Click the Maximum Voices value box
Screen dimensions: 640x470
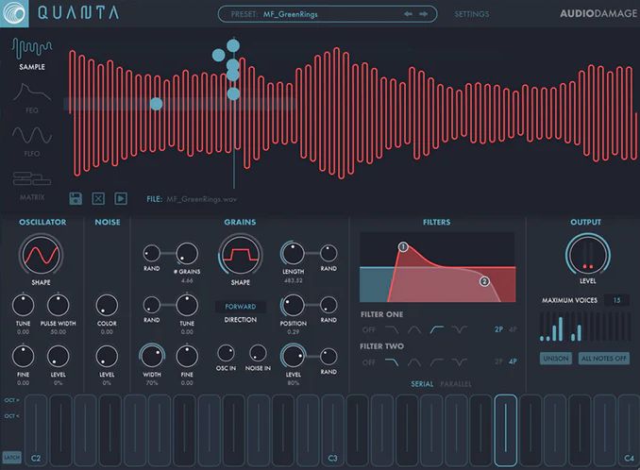point(616,300)
